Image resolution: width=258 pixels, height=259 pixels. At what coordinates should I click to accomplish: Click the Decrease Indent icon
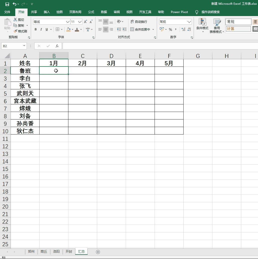[119, 29]
